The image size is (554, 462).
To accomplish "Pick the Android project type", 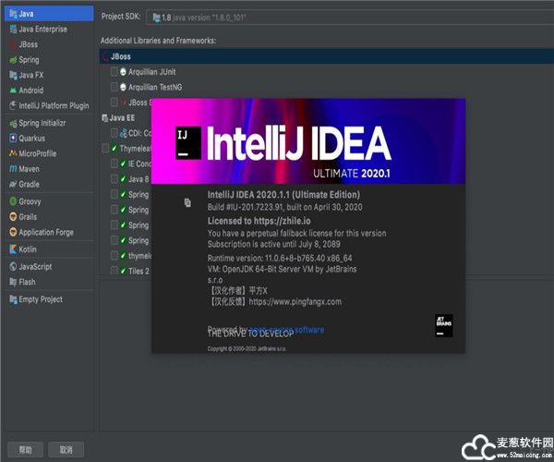I will coord(30,91).
